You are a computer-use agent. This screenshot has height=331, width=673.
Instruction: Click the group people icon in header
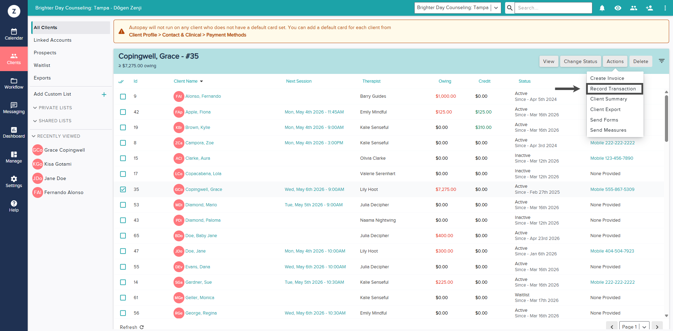[x=634, y=8]
